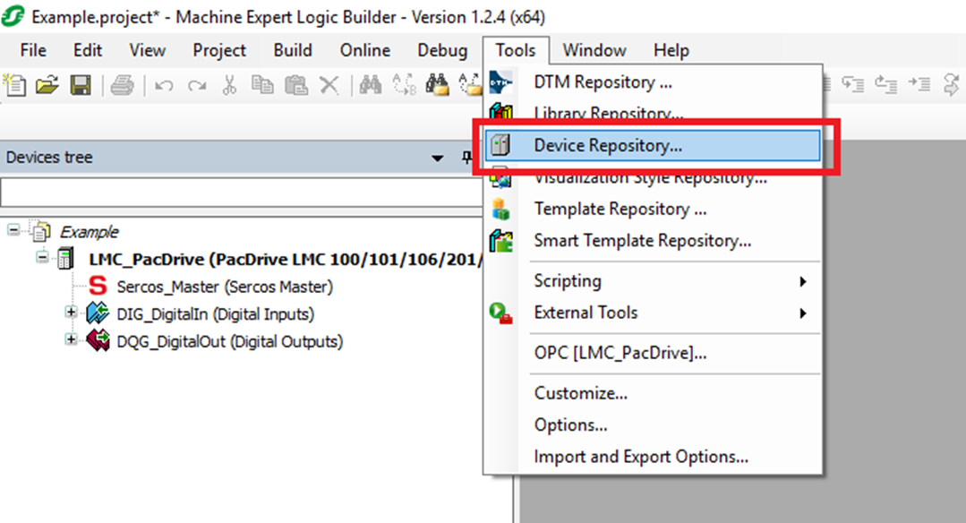Viewport: 966px width, 523px height.
Task: Click the DIG_DigitalIn inputs icon
Action: (x=98, y=314)
